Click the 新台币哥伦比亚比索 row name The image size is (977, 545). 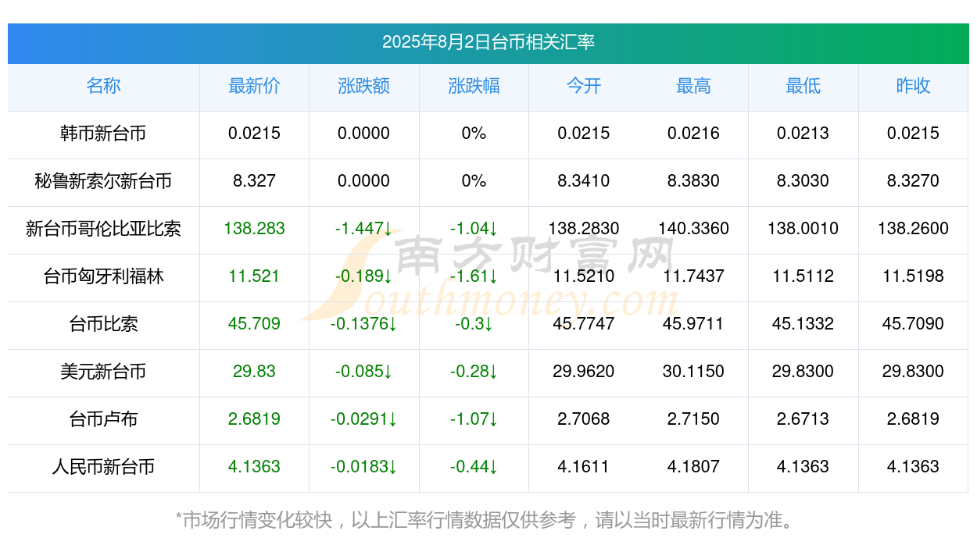coord(103,229)
